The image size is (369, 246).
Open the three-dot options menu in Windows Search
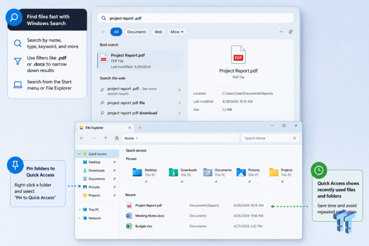click(x=281, y=32)
